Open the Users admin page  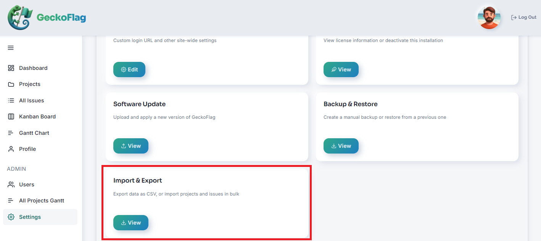click(40, 184)
